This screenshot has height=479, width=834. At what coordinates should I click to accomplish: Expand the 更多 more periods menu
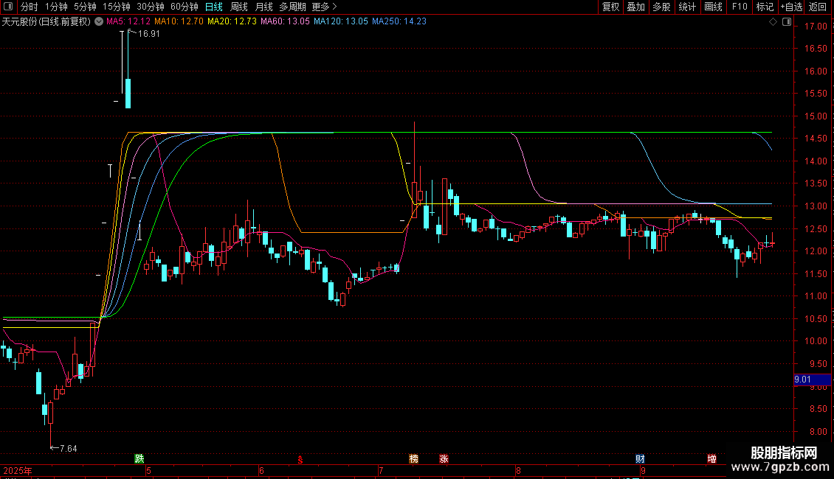coord(325,7)
